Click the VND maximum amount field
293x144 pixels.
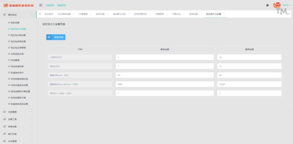[x=249, y=84]
